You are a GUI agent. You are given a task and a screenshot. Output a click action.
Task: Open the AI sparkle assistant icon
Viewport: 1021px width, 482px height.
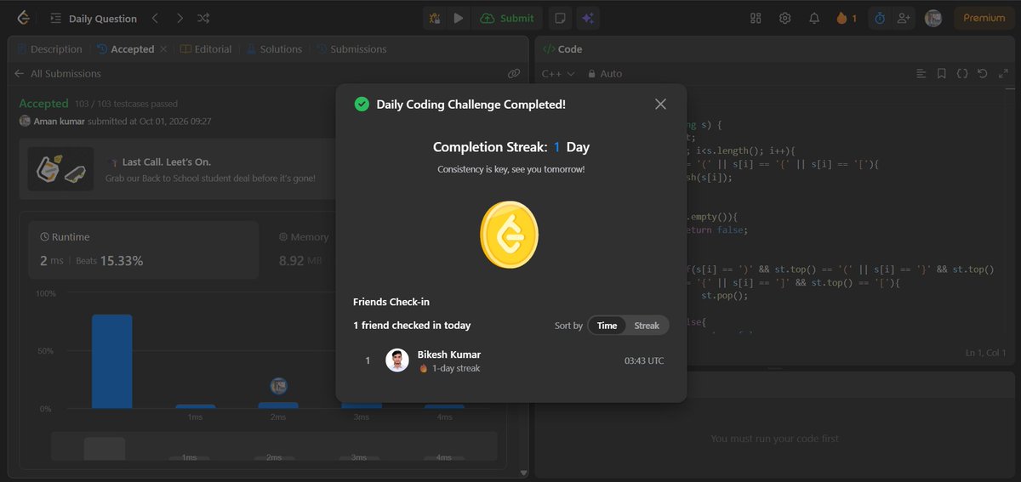click(587, 18)
